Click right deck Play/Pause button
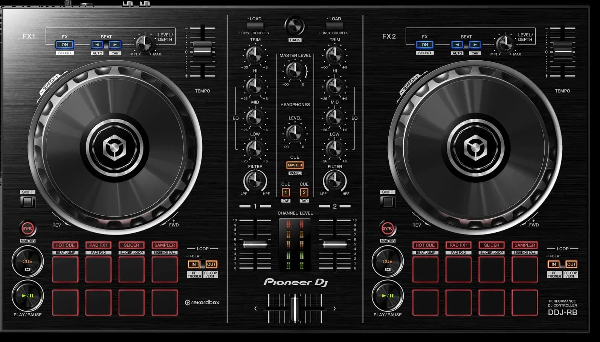This screenshot has width=600, height=342. click(x=388, y=296)
